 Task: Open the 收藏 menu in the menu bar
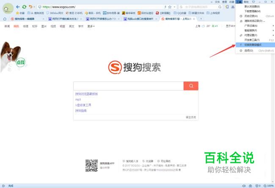(232, 2)
